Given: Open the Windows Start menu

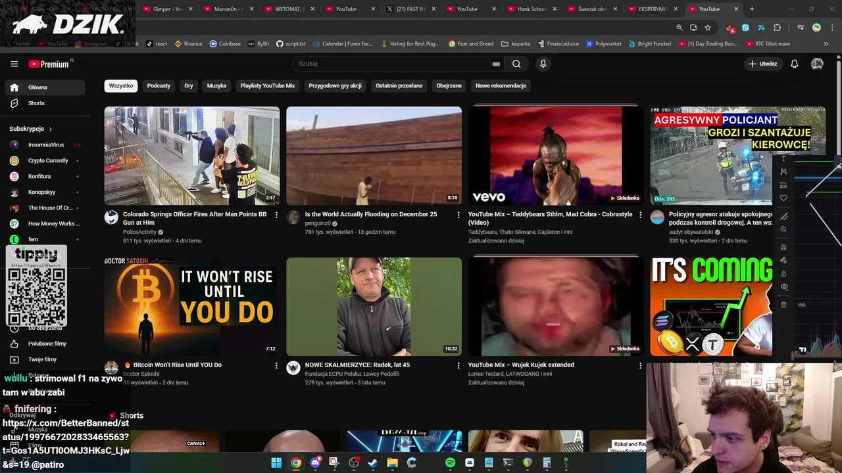Looking at the screenshot, I should 276,462.
